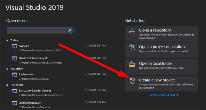
Task: Click the AWS.sln solution file icon
Action: tap(14, 47)
